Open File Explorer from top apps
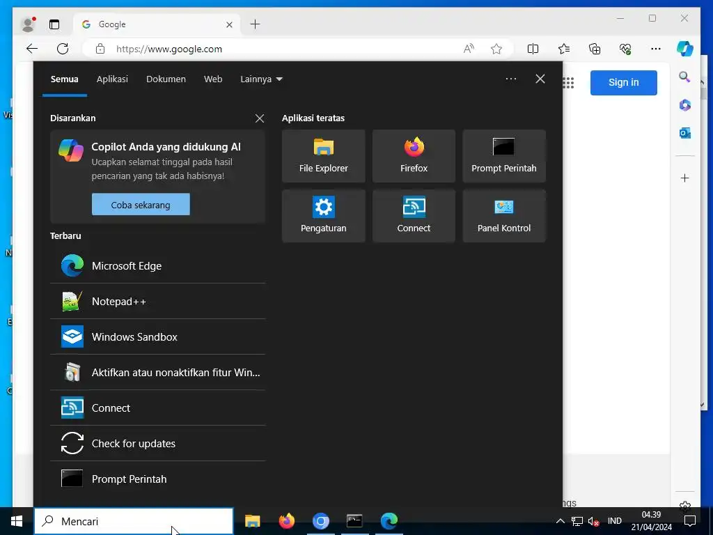The height and width of the screenshot is (535, 713). click(x=323, y=156)
